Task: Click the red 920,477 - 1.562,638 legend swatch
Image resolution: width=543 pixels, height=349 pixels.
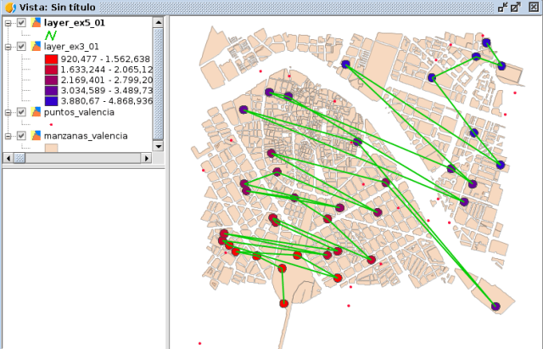Action: [x=51, y=59]
